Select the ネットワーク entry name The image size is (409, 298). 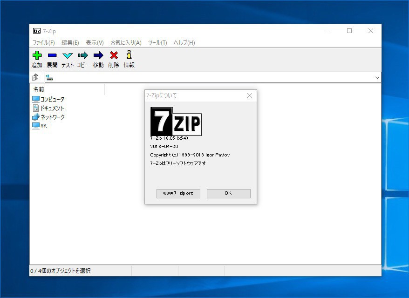[x=53, y=117]
